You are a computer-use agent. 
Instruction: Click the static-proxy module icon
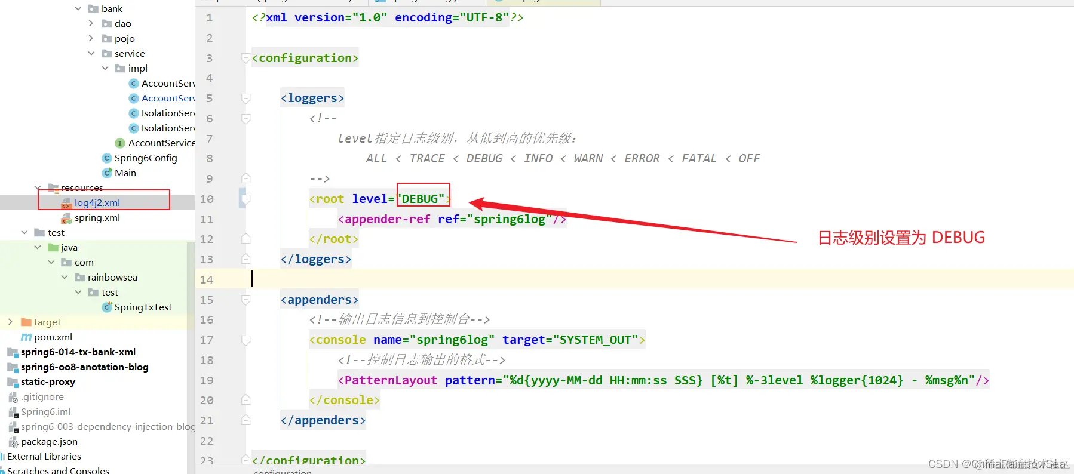13,382
